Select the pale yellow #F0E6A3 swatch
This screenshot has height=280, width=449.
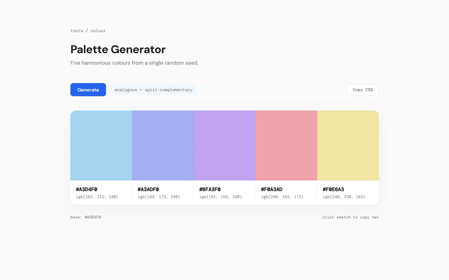(x=348, y=146)
